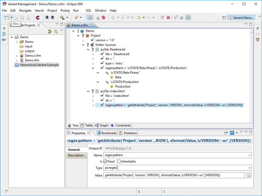Click the red X delete toolbar icon
This screenshot has height=196, width=262.
[168, 18]
